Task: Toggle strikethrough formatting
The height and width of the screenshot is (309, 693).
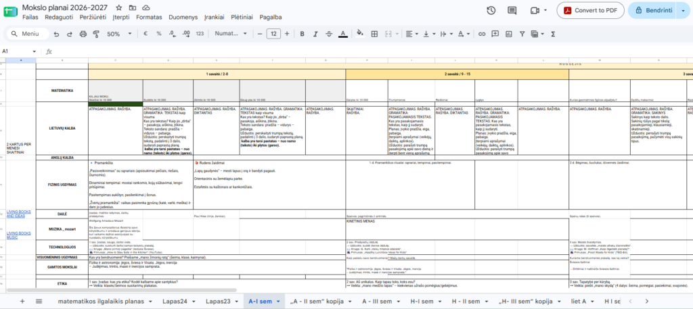Action: (329, 34)
